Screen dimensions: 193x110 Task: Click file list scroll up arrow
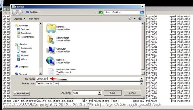(143, 24)
